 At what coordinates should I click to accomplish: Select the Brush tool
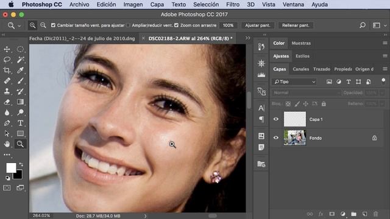tap(20, 81)
